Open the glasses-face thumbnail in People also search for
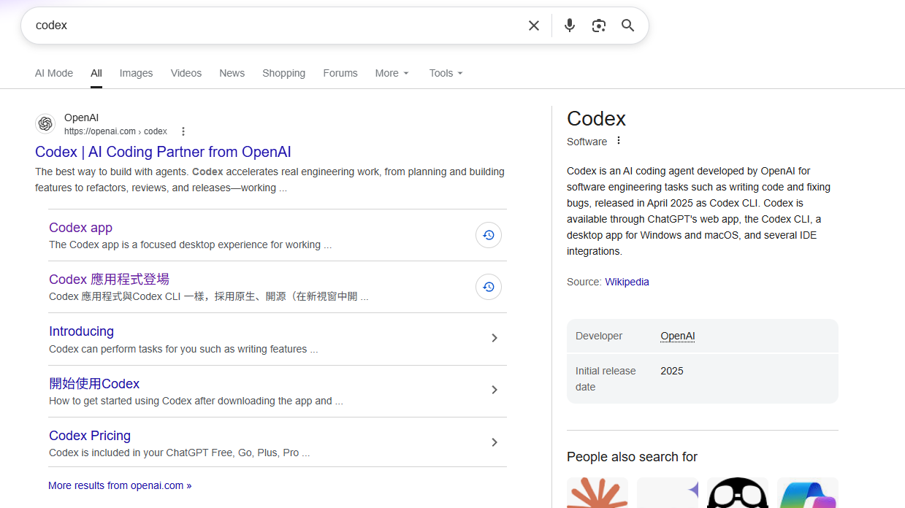Viewport: 905px width, 508px height. pyautogui.click(x=738, y=493)
